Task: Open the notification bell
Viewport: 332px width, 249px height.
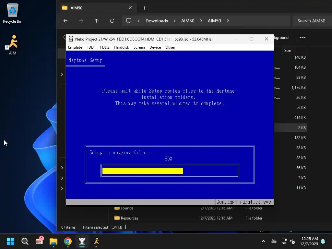Action: 323,241
